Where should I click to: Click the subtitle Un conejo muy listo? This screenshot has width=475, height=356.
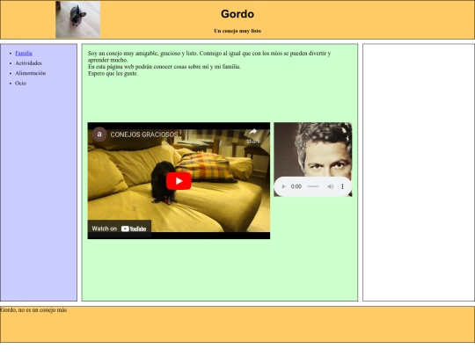coord(237,31)
